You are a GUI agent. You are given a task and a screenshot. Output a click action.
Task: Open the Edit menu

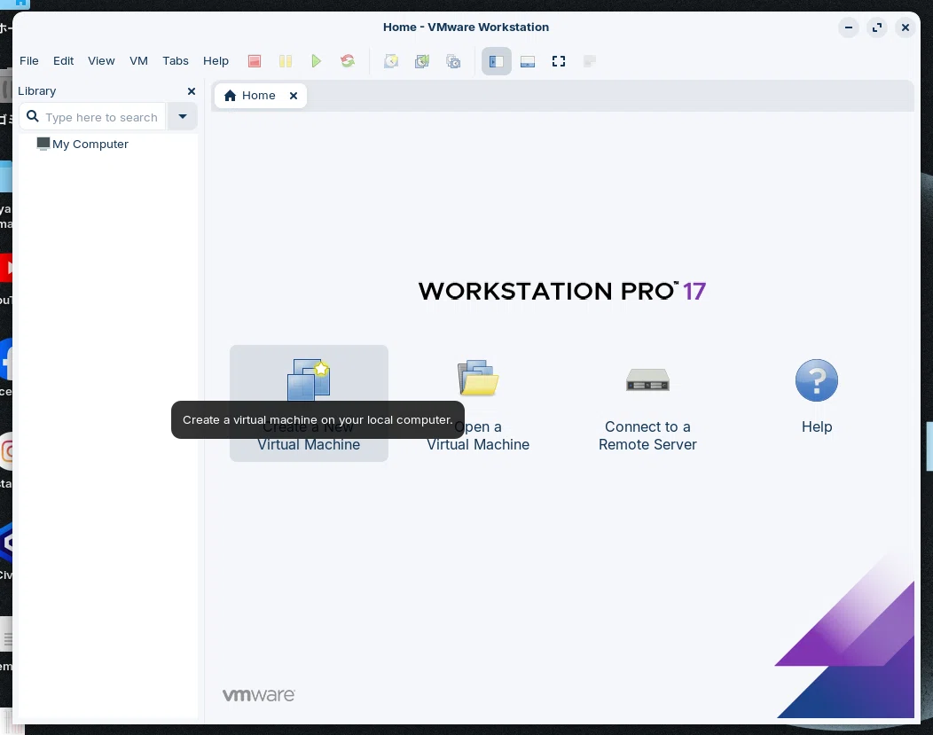(64, 60)
